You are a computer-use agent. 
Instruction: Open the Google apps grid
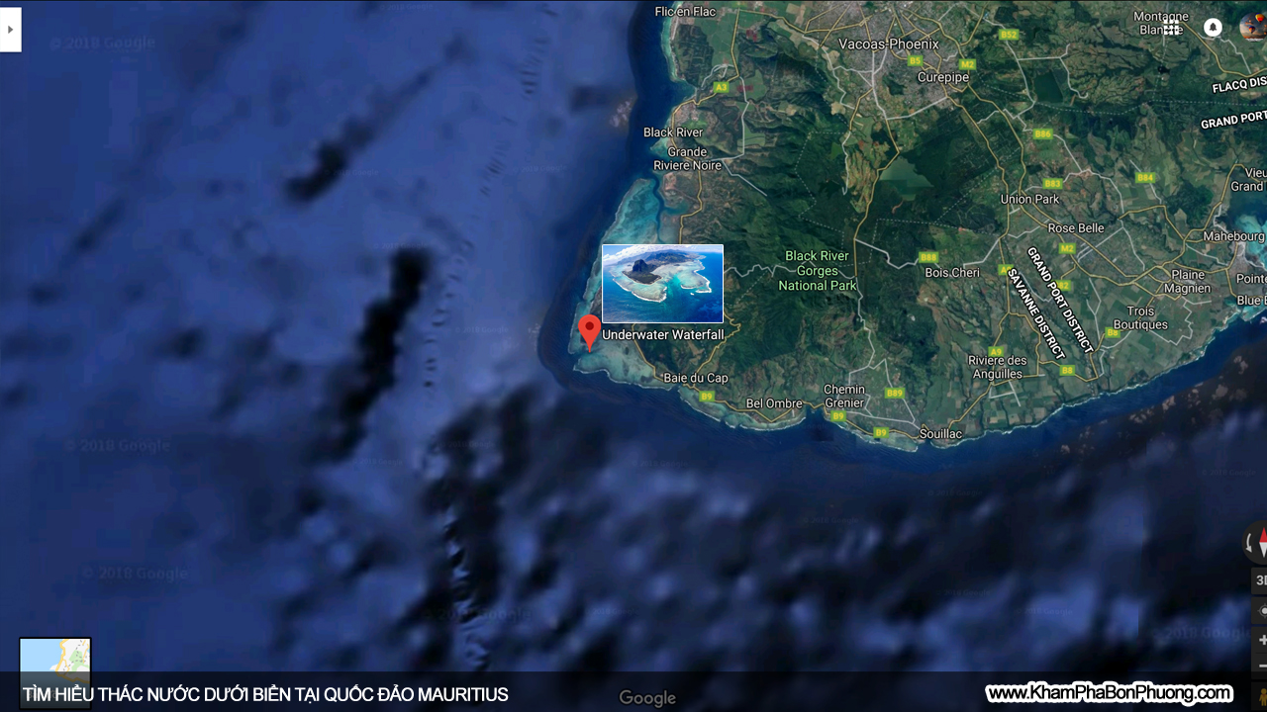point(1172,28)
